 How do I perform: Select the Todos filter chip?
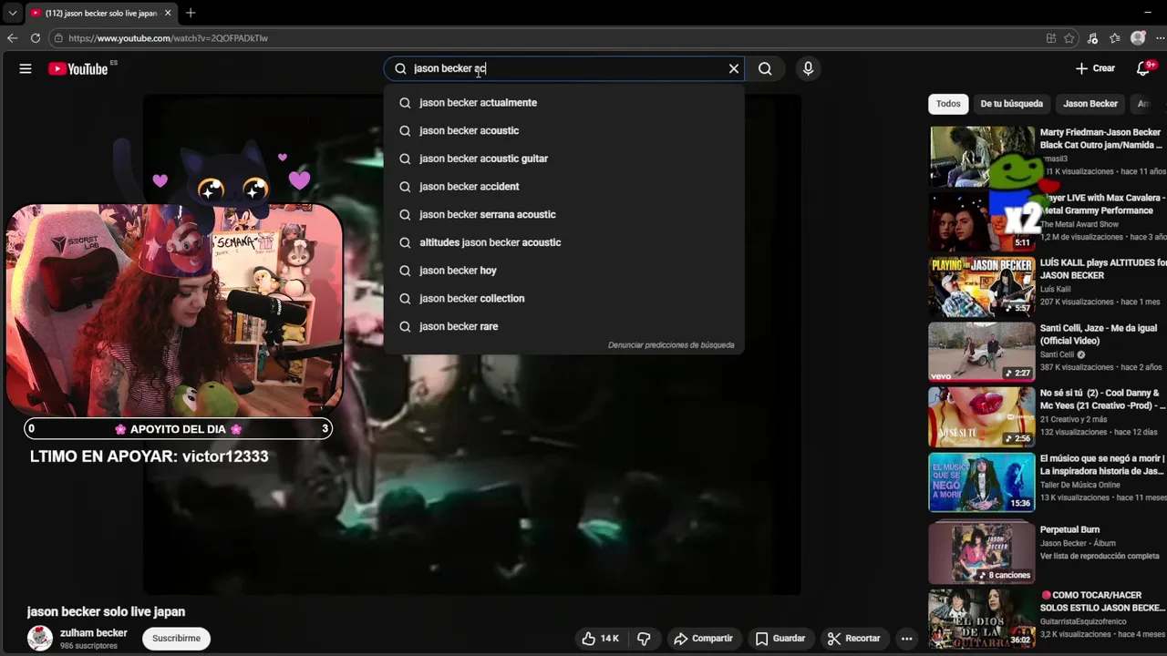(948, 104)
